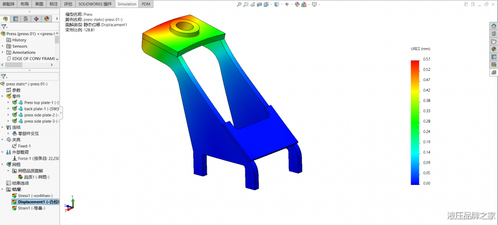The height and width of the screenshot is (225, 498).
Task: Select the Fixed-1 fixture item
Action: (x=24, y=145)
